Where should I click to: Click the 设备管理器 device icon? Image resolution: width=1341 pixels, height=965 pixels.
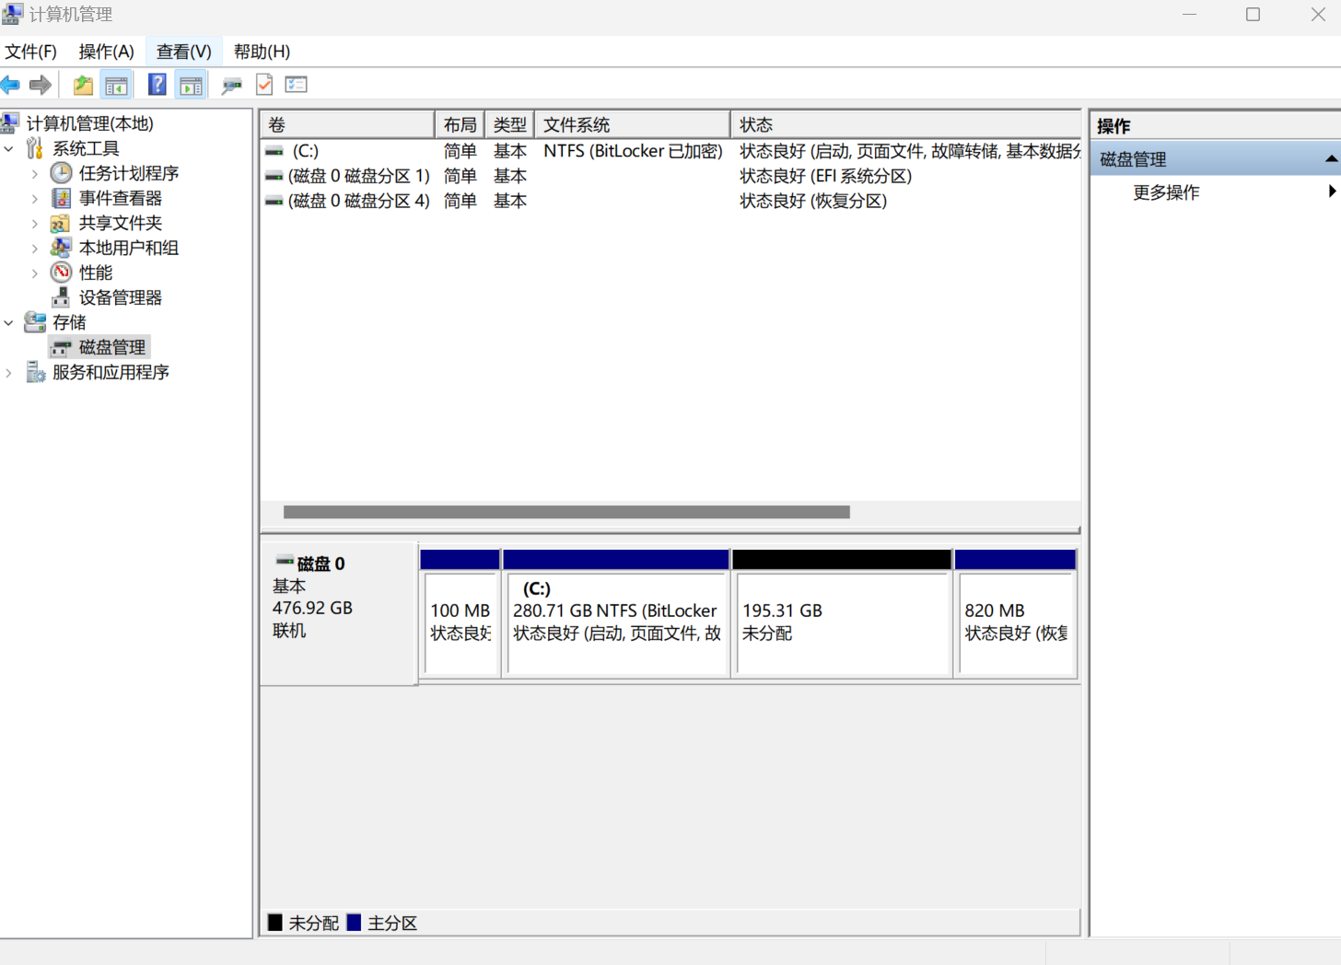pyautogui.click(x=61, y=296)
